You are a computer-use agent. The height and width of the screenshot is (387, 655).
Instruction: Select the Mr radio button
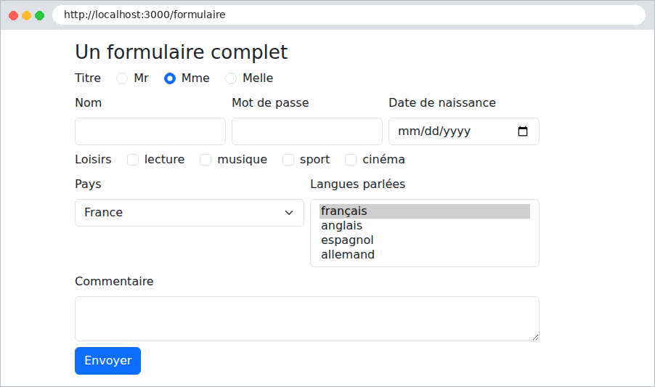tap(122, 78)
